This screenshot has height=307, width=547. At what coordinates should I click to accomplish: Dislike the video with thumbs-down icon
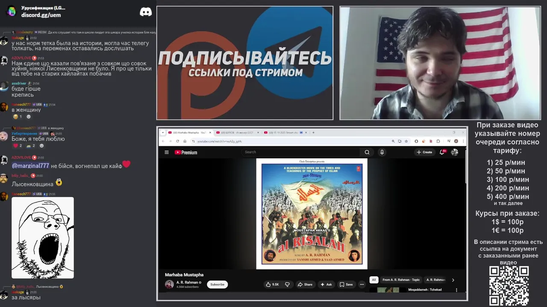pyautogui.click(x=287, y=284)
